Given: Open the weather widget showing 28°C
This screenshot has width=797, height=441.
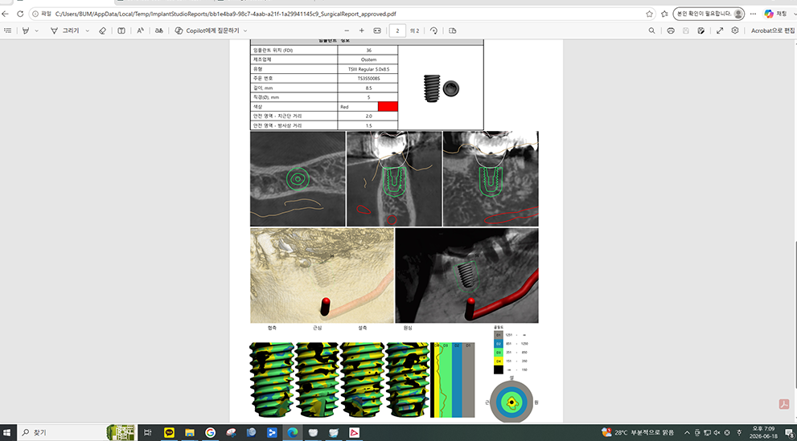Looking at the screenshot, I should [x=638, y=432].
